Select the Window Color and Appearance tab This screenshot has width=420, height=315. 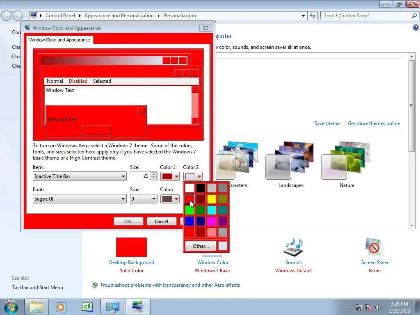pos(60,40)
